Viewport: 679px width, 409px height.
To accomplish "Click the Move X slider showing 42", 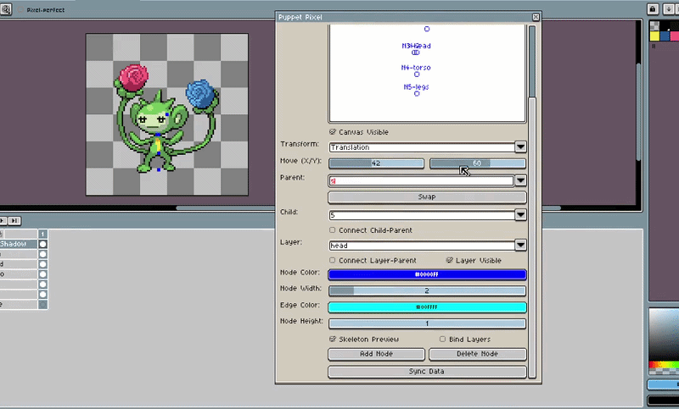I will 376,163.
